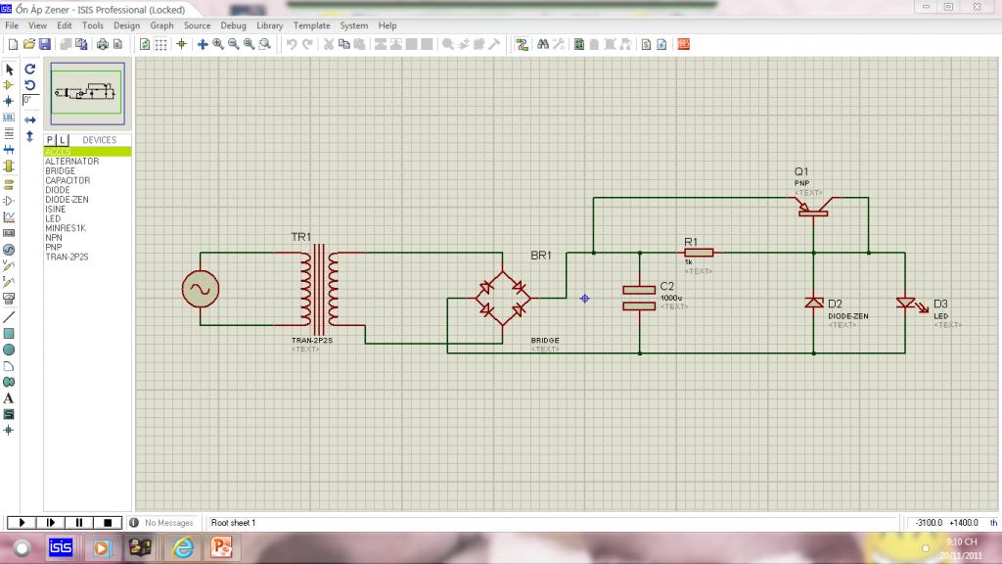
Task: Rotate clockwise using the rotate button
Action: coord(30,70)
